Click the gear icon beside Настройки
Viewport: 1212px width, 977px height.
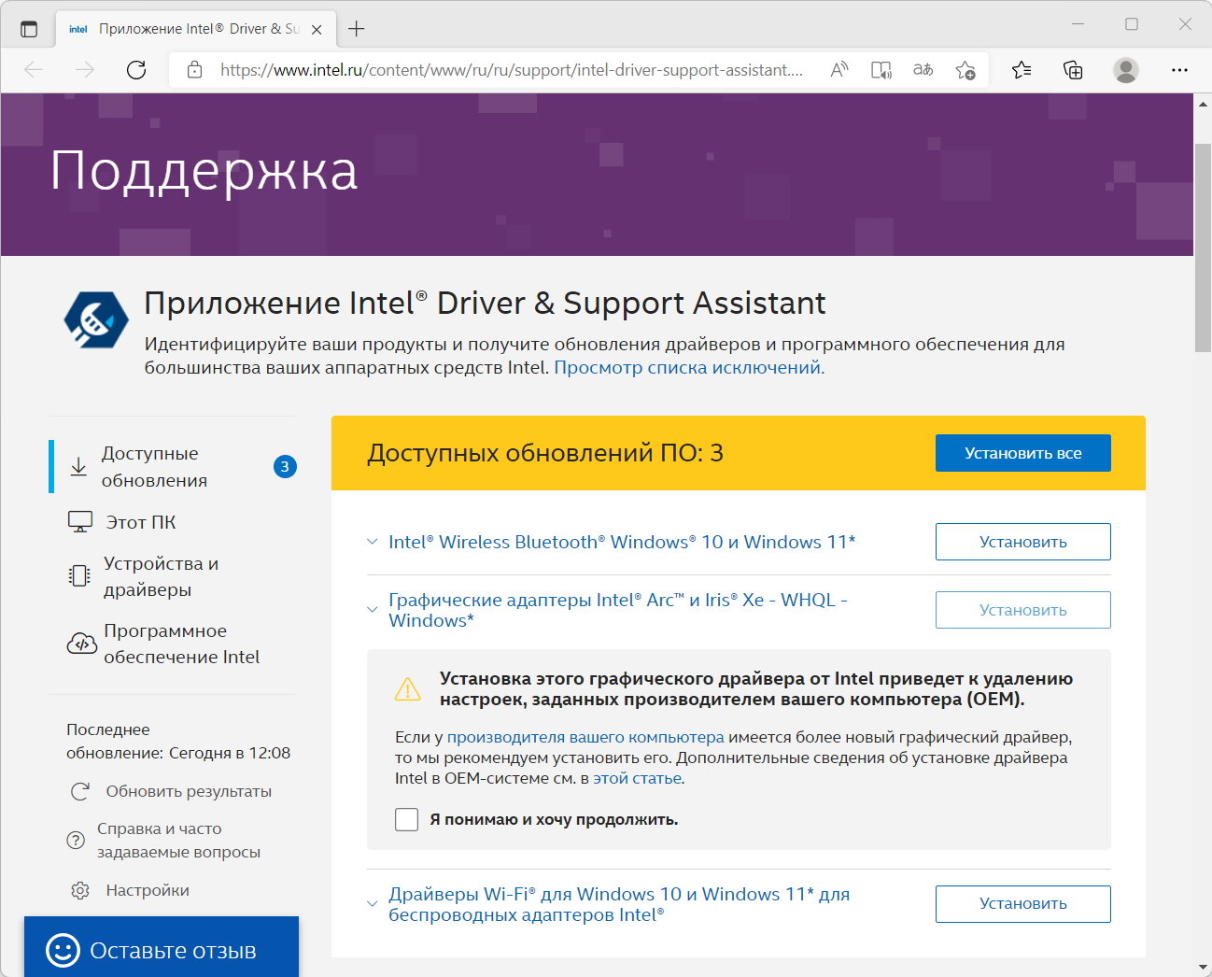80,890
